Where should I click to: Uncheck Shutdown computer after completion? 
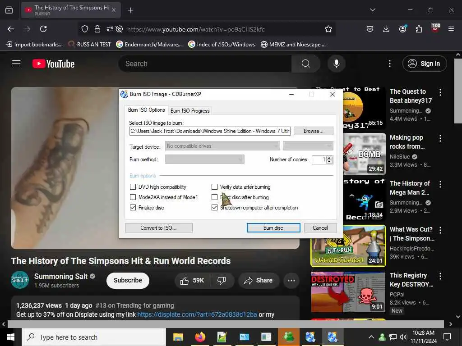[214, 207]
